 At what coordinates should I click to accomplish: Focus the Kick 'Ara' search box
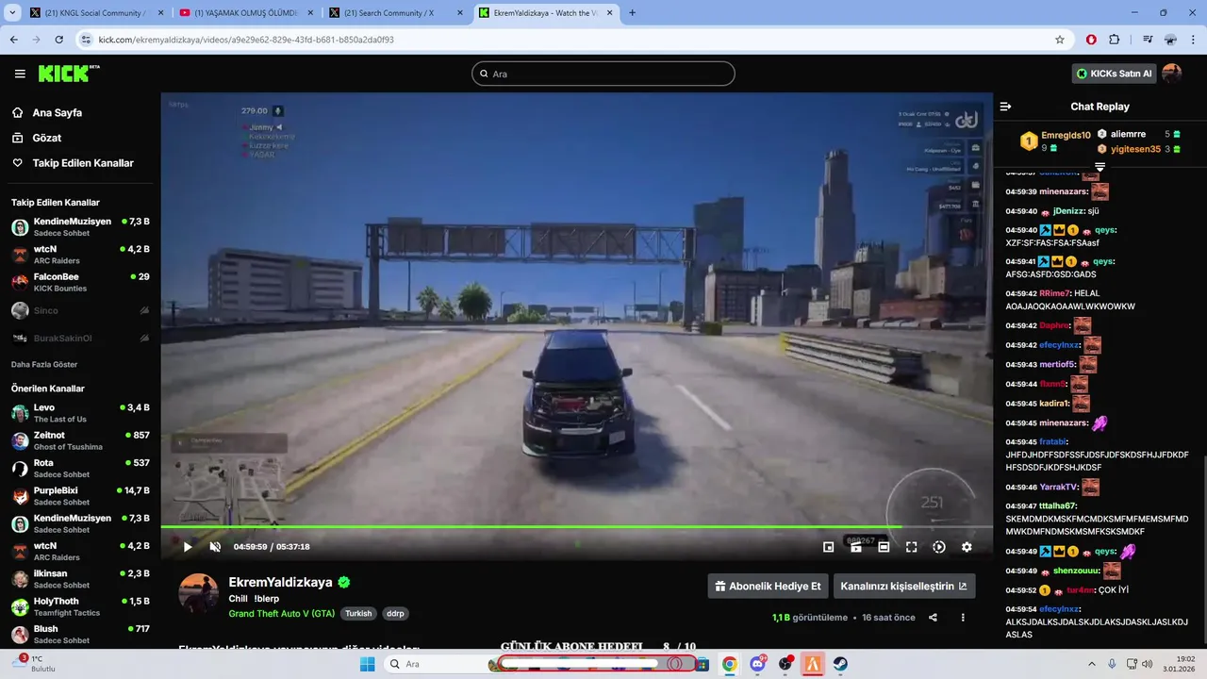(x=603, y=74)
